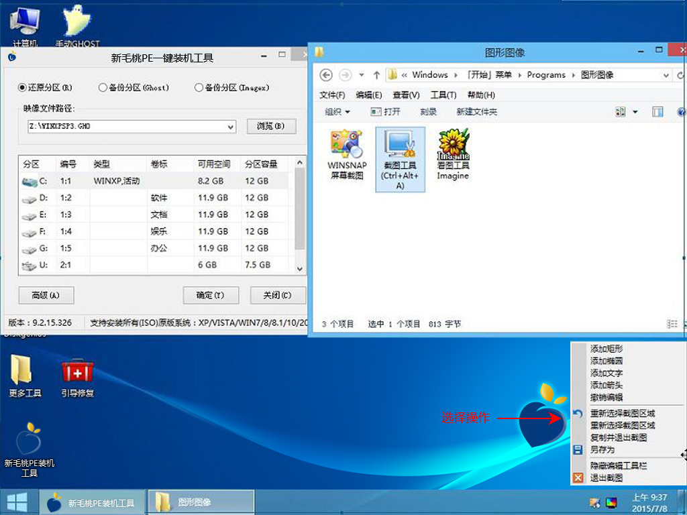Go back in the 图形图像 explorer window
Image resolution: width=687 pixels, height=515 pixels.
click(x=325, y=75)
